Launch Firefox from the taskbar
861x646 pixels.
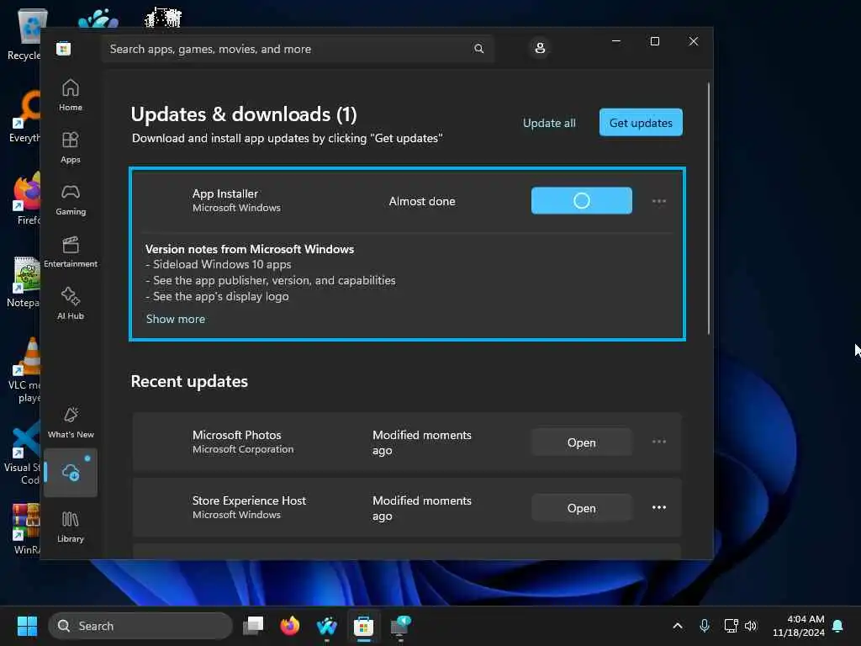[x=290, y=626]
